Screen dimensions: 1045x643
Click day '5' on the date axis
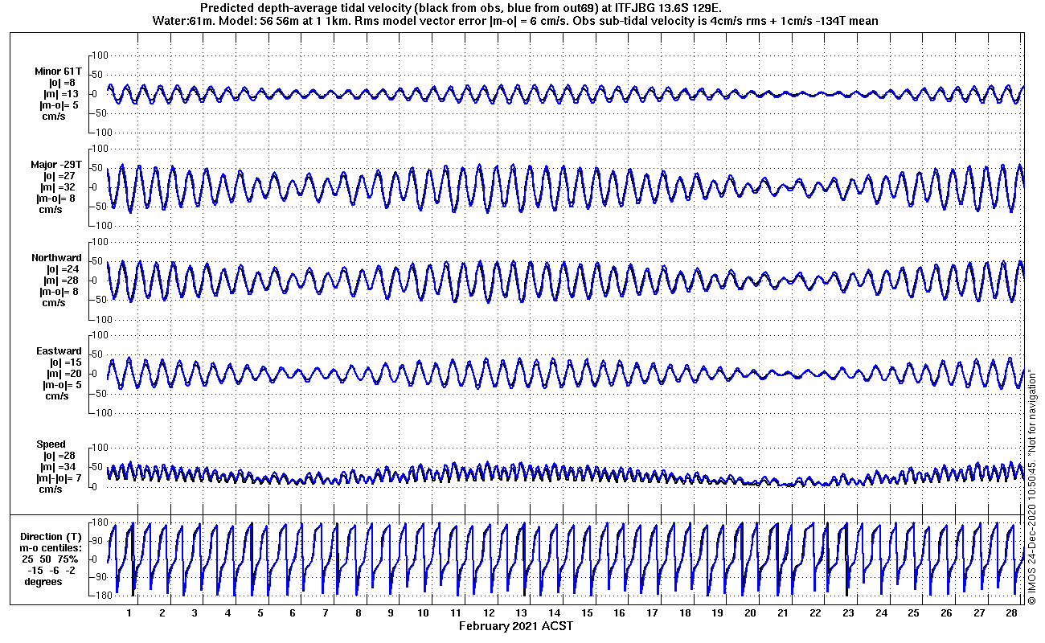pos(260,613)
